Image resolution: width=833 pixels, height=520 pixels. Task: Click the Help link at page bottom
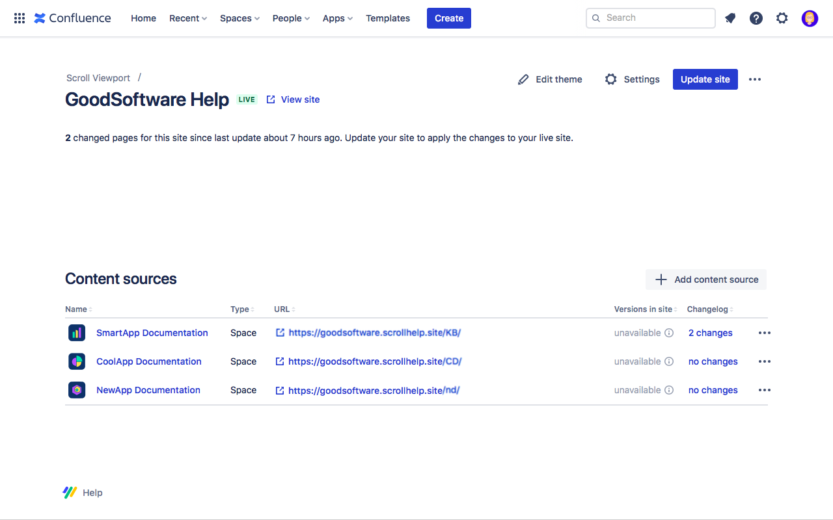click(92, 493)
